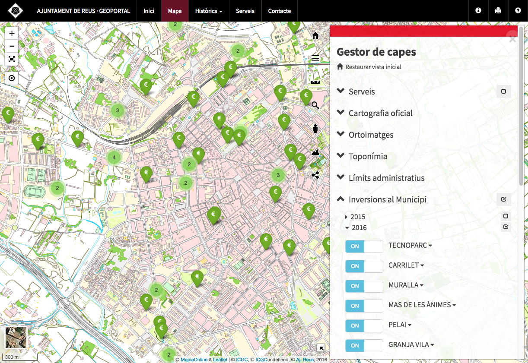Image resolution: width=528 pixels, height=363 pixels.
Task: Toggle GRANJA VILA layer switch
Action: [364, 346]
